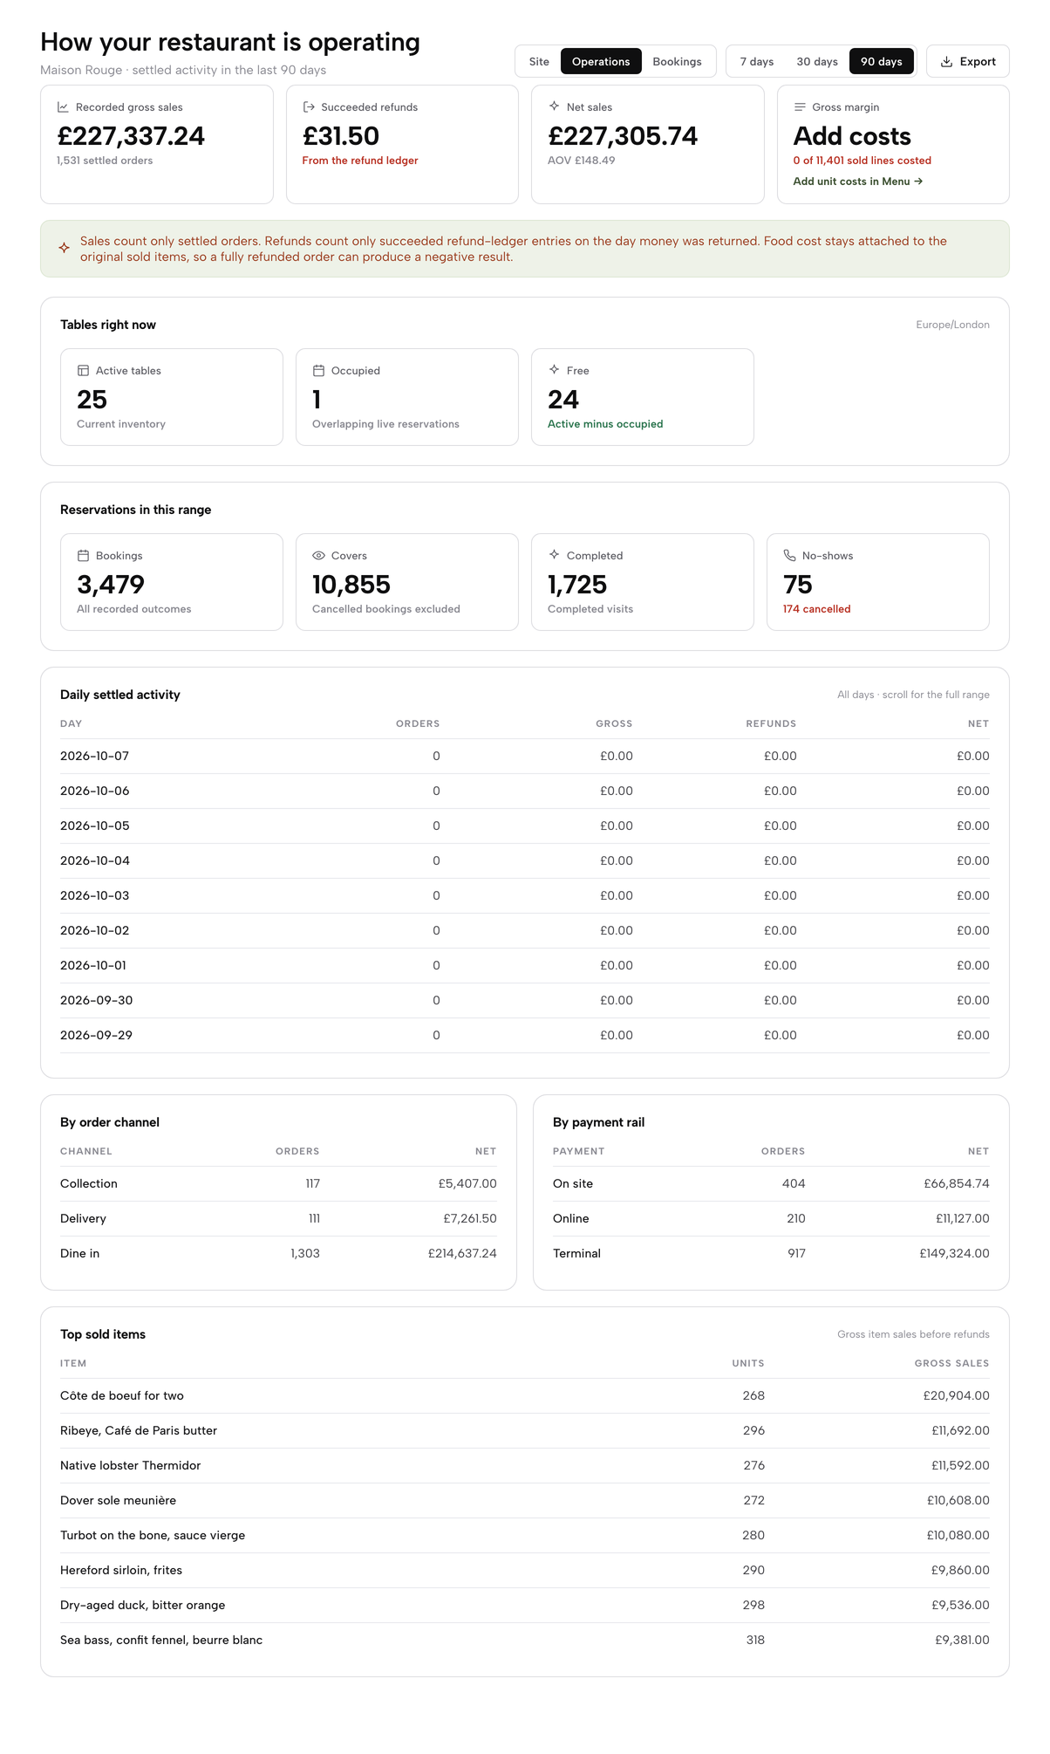This screenshot has height=1754, width=1050.
Task: Click the ORDERS column header in Daily settled activity
Action: [x=418, y=724]
